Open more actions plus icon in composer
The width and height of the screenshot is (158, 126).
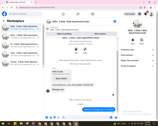pos(46,117)
